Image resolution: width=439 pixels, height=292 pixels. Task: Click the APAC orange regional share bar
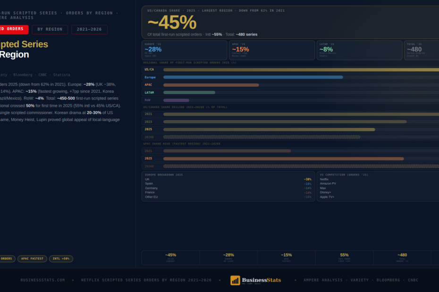(x=211, y=85)
